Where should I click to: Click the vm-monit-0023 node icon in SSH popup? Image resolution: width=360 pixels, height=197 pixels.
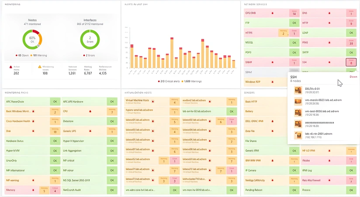[298, 102]
